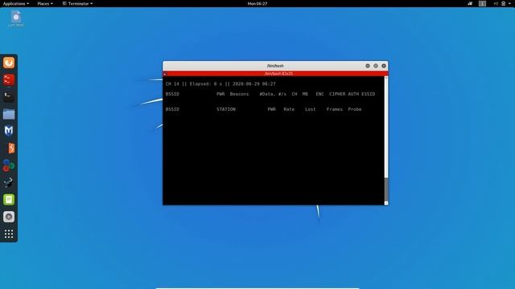Viewport: 515px width, 289px height.
Task: Open the green notes icon in dock
Action: 9,200
